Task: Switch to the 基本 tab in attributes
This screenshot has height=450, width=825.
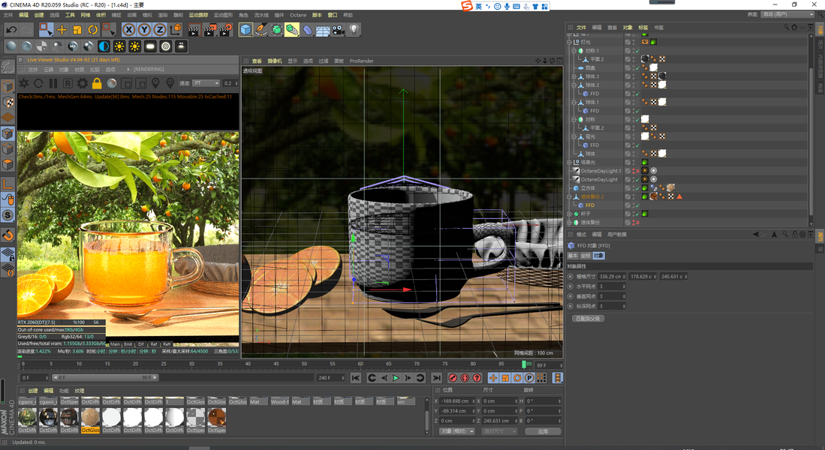Action: point(573,256)
